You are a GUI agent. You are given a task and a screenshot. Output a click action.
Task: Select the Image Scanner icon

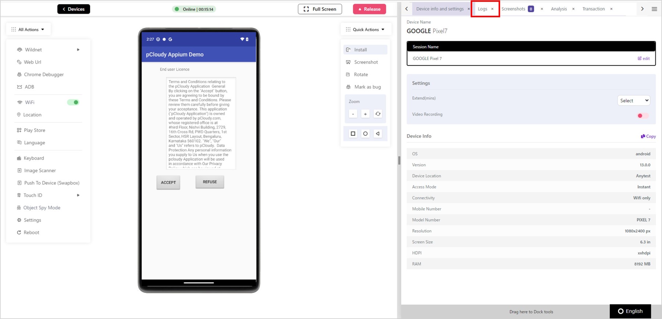click(x=19, y=170)
